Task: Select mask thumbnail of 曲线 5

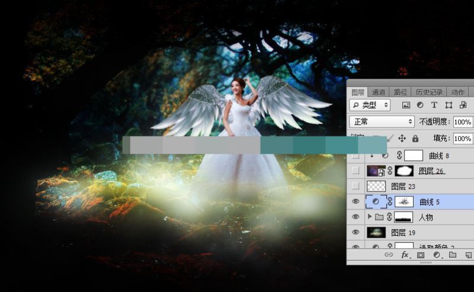Action: [404, 201]
